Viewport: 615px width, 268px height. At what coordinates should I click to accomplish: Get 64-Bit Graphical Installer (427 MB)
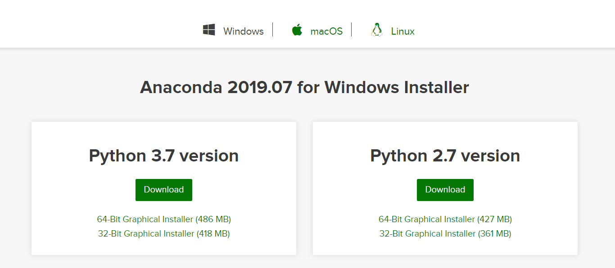pos(445,219)
